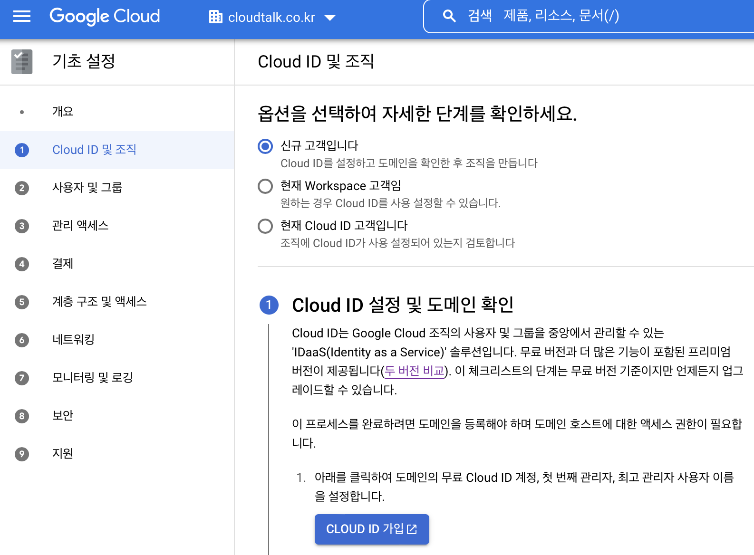Go to 관리 액세스 step
The image size is (754, 555).
117,226
